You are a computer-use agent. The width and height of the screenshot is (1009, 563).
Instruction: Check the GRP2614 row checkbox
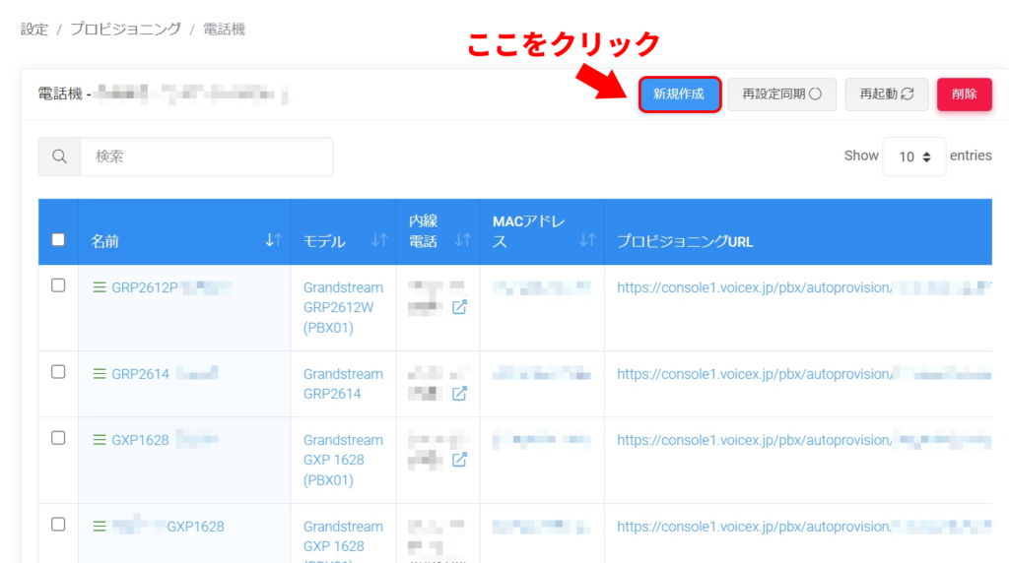[x=58, y=372]
